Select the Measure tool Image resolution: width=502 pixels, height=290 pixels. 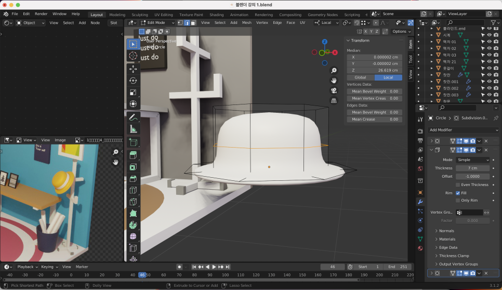coord(133,129)
